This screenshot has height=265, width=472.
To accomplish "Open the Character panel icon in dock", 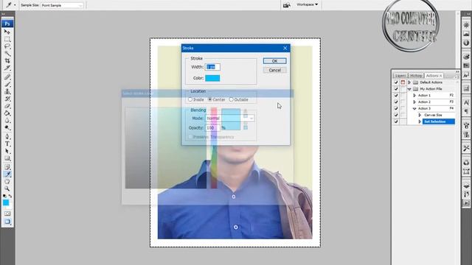I will 466,102.
